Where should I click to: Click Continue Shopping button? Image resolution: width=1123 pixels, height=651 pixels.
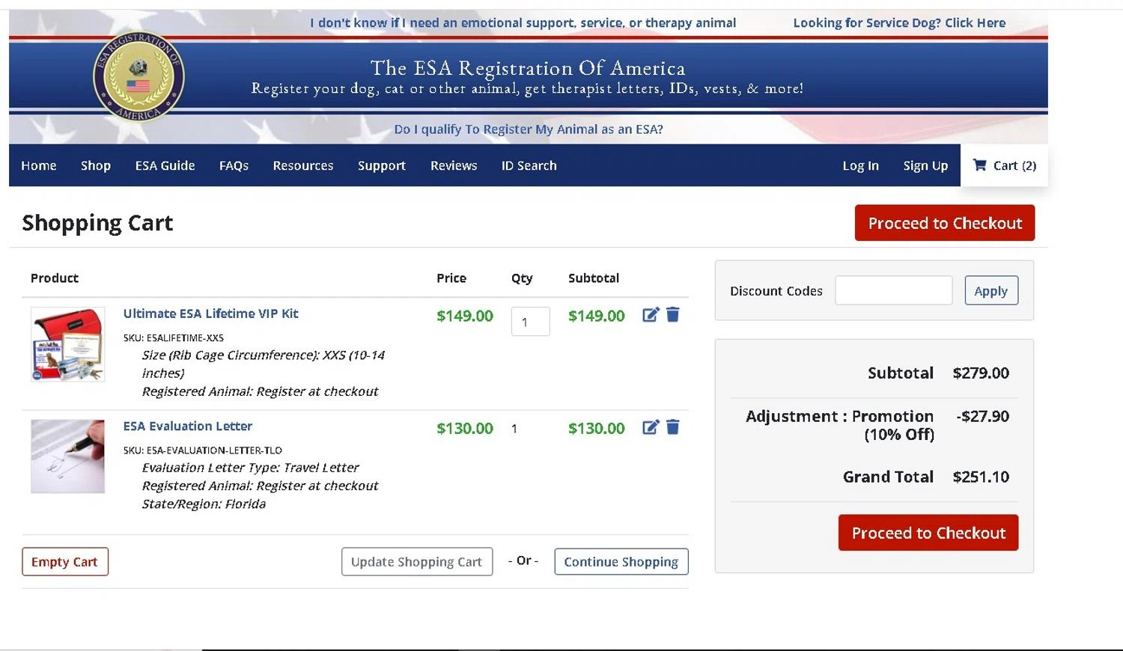point(621,562)
